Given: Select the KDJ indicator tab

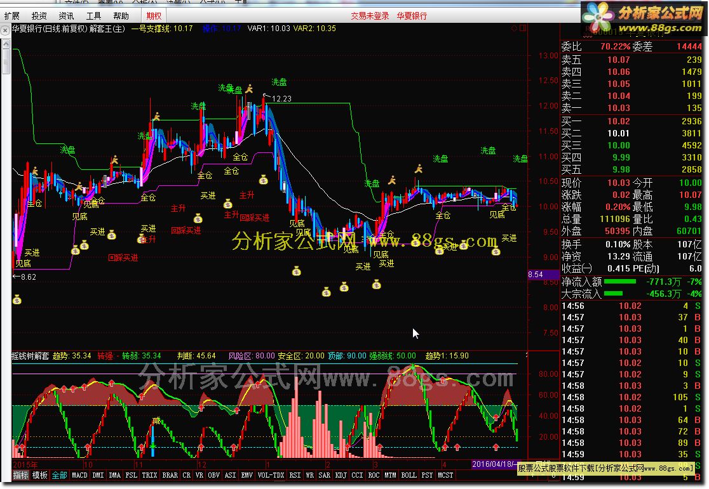Looking at the screenshot, I should point(341,475).
